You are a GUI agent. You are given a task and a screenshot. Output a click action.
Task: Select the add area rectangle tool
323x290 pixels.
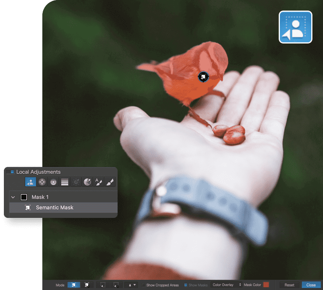click(103, 285)
